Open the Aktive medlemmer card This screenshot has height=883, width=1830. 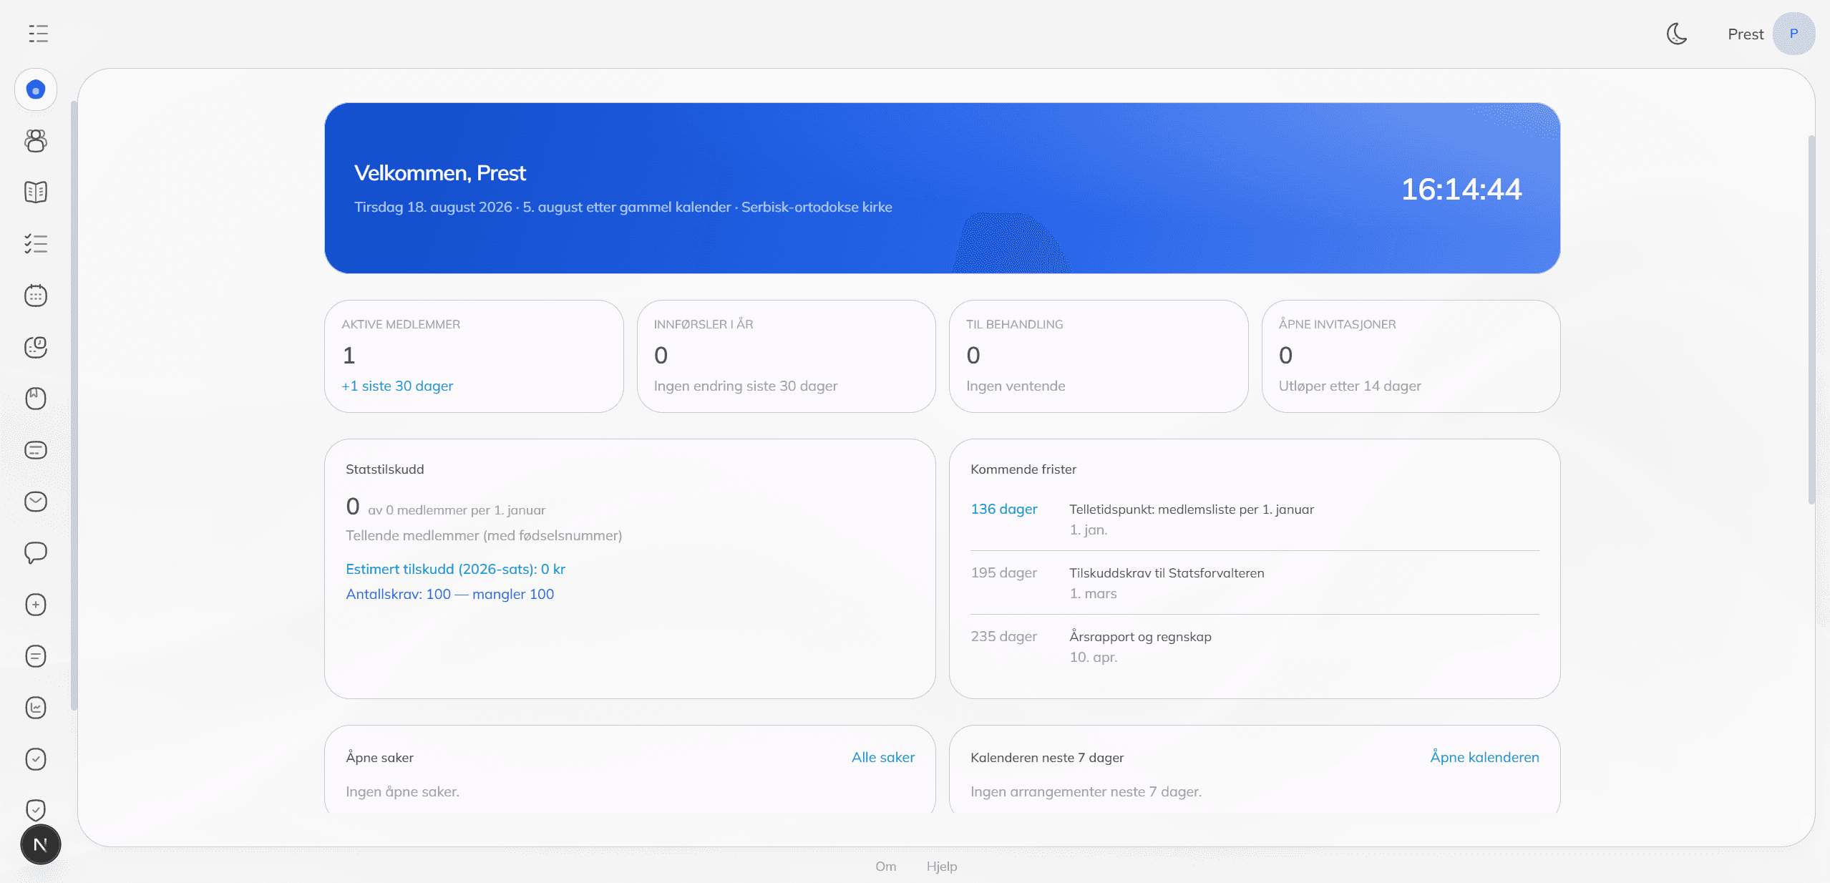474,356
